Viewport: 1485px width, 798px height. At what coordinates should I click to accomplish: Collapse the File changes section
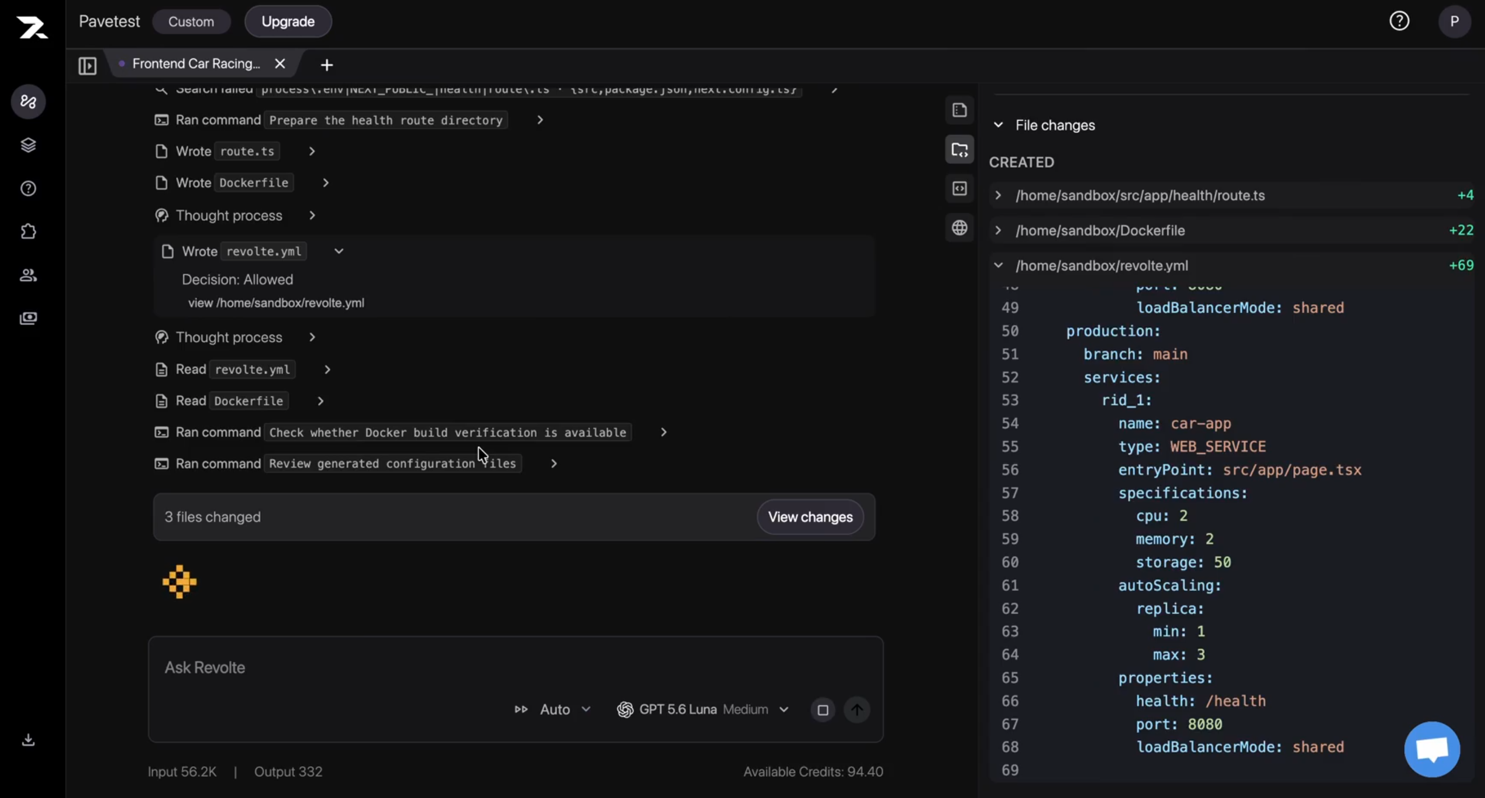[998, 125]
